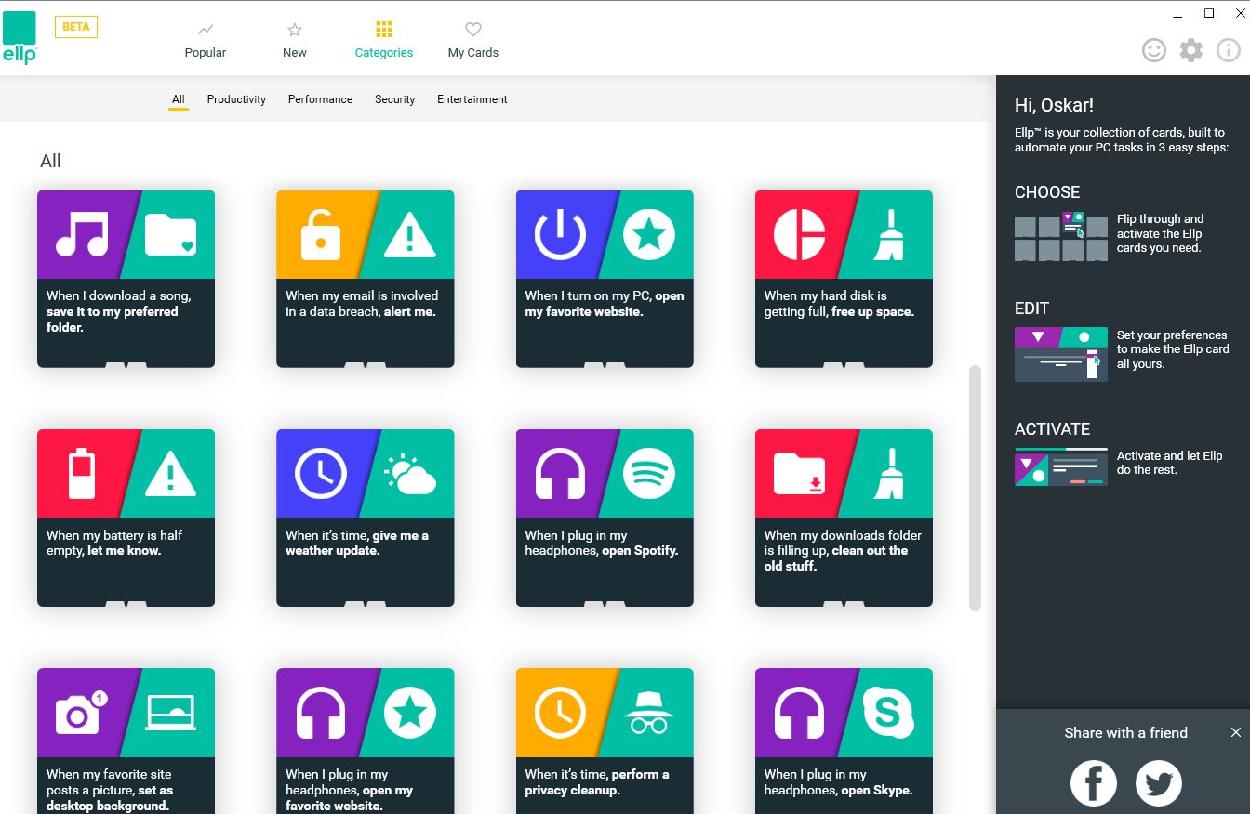Open "When my hard disk is getting full" text
The height and width of the screenshot is (814, 1250).
tap(839, 304)
